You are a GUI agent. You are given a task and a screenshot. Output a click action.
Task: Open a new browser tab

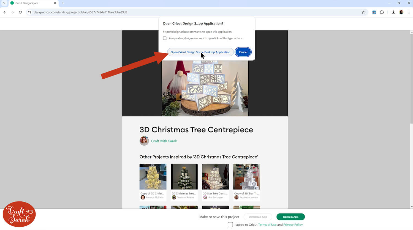click(63, 3)
